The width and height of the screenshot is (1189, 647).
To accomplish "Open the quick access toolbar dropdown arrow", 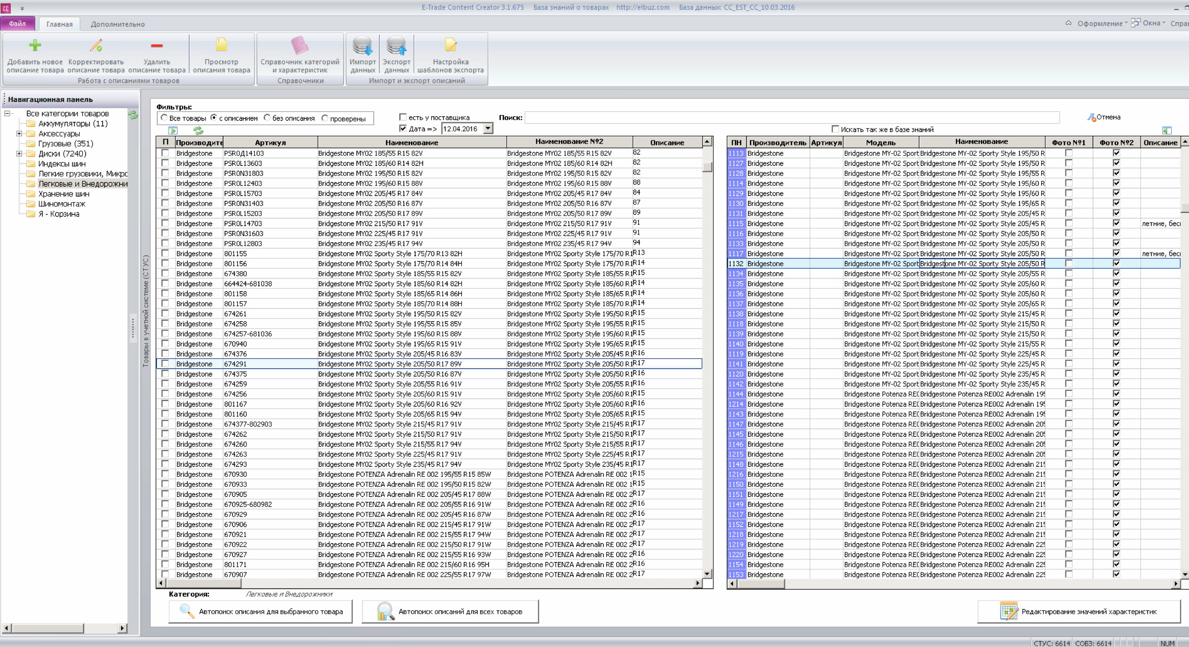I will click(22, 8).
